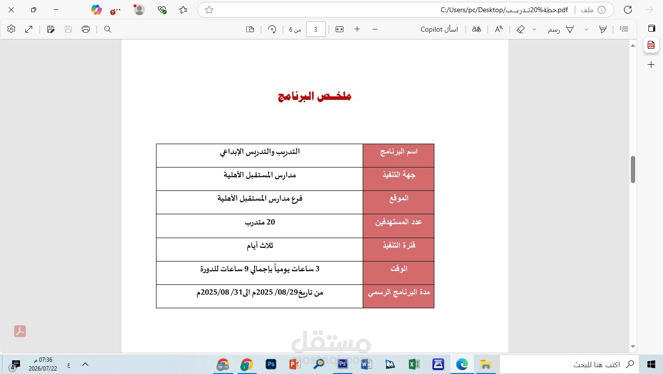
Task: Click the fit-to-width icon
Action: pyautogui.click(x=339, y=29)
